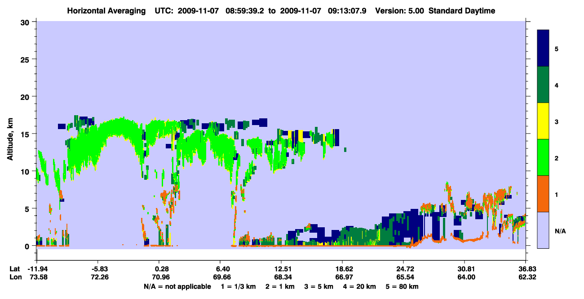The image size is (584, 299).
Task: Click the colorbar label 4
Action: coord(556,85)
